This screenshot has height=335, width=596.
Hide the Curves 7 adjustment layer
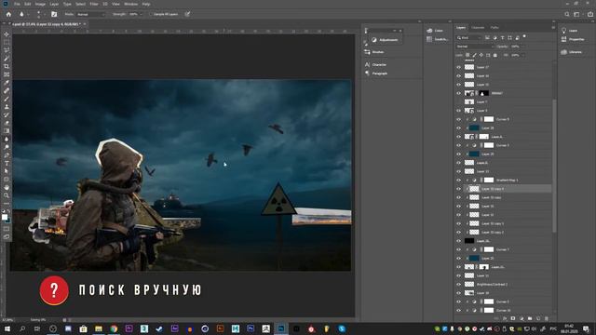point(459,249)
